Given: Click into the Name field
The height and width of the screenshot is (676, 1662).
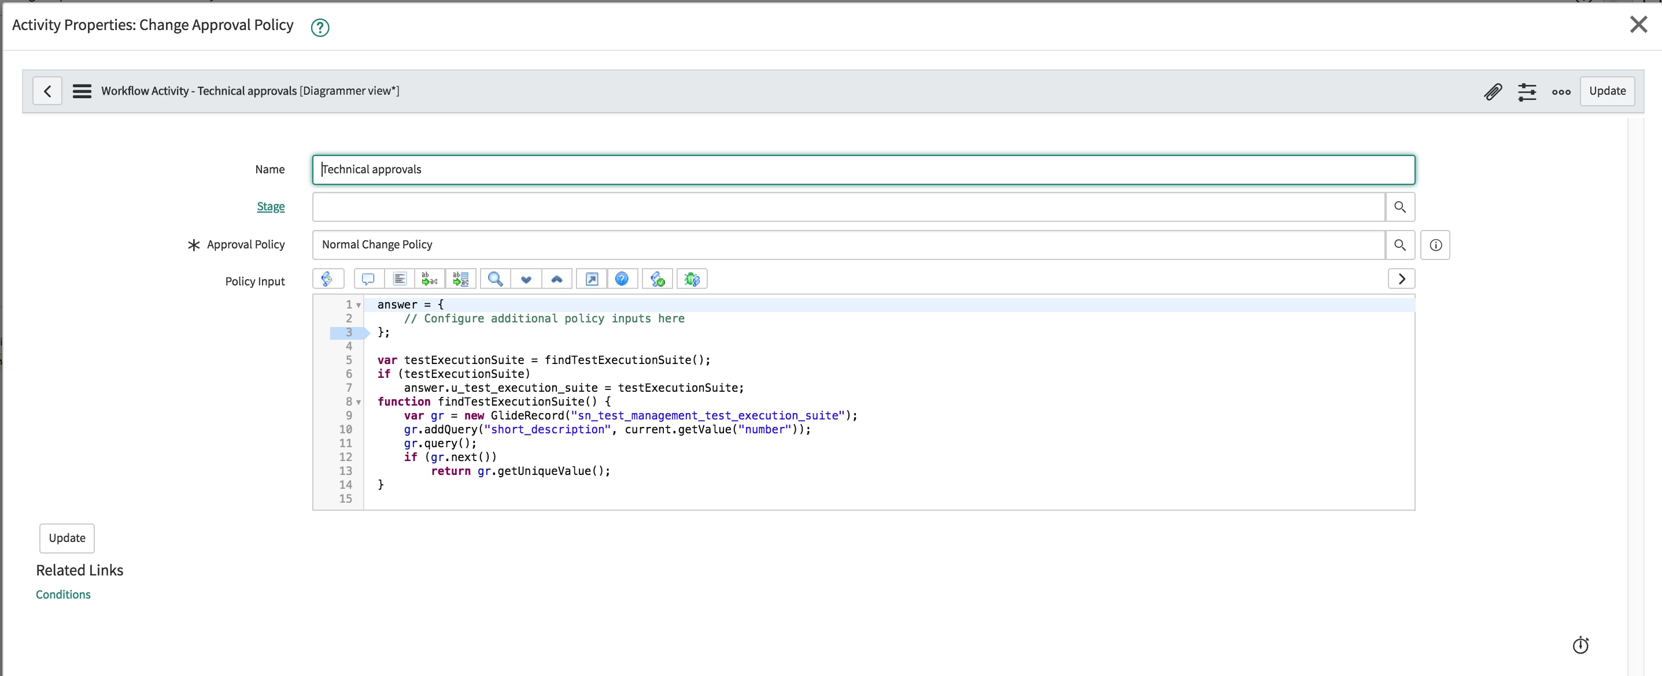Looking at the screenshot, I should pos(863,169).
